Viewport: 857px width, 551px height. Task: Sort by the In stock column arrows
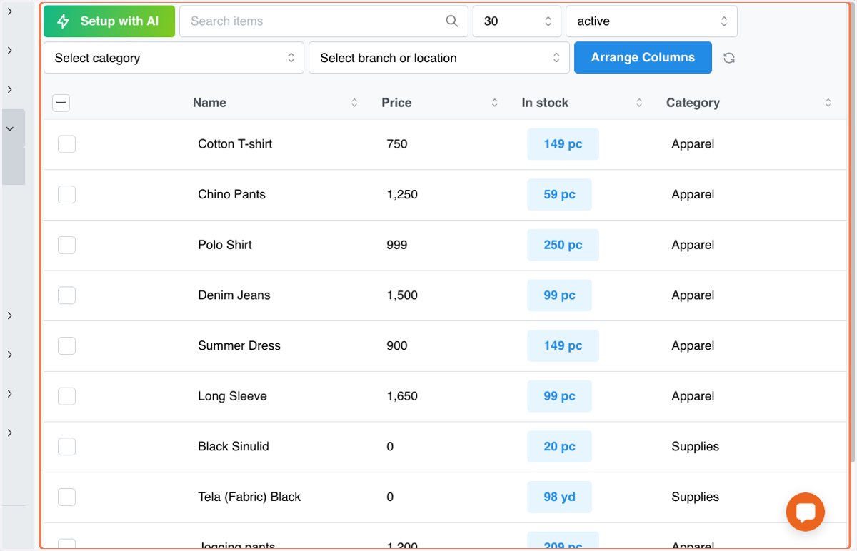click(639, 103)
